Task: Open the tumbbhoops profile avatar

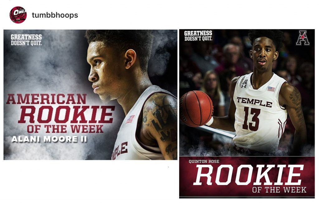Action: [x=18, y=15]
